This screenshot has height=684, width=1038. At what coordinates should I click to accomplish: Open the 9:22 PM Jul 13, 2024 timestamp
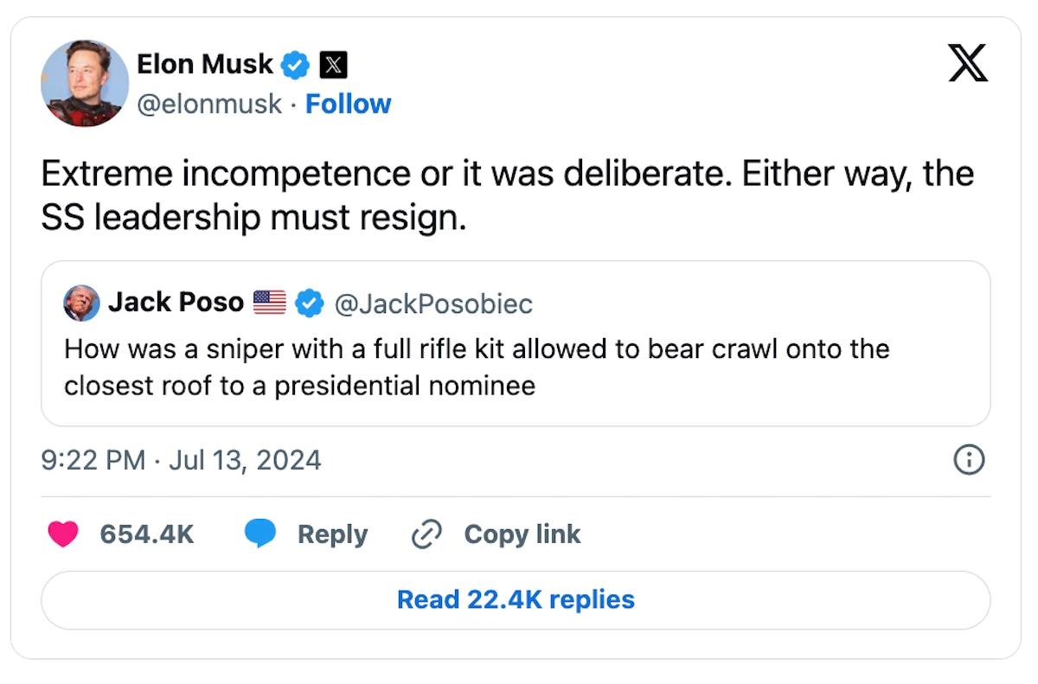pyautogui.click(x=181, y=459)
